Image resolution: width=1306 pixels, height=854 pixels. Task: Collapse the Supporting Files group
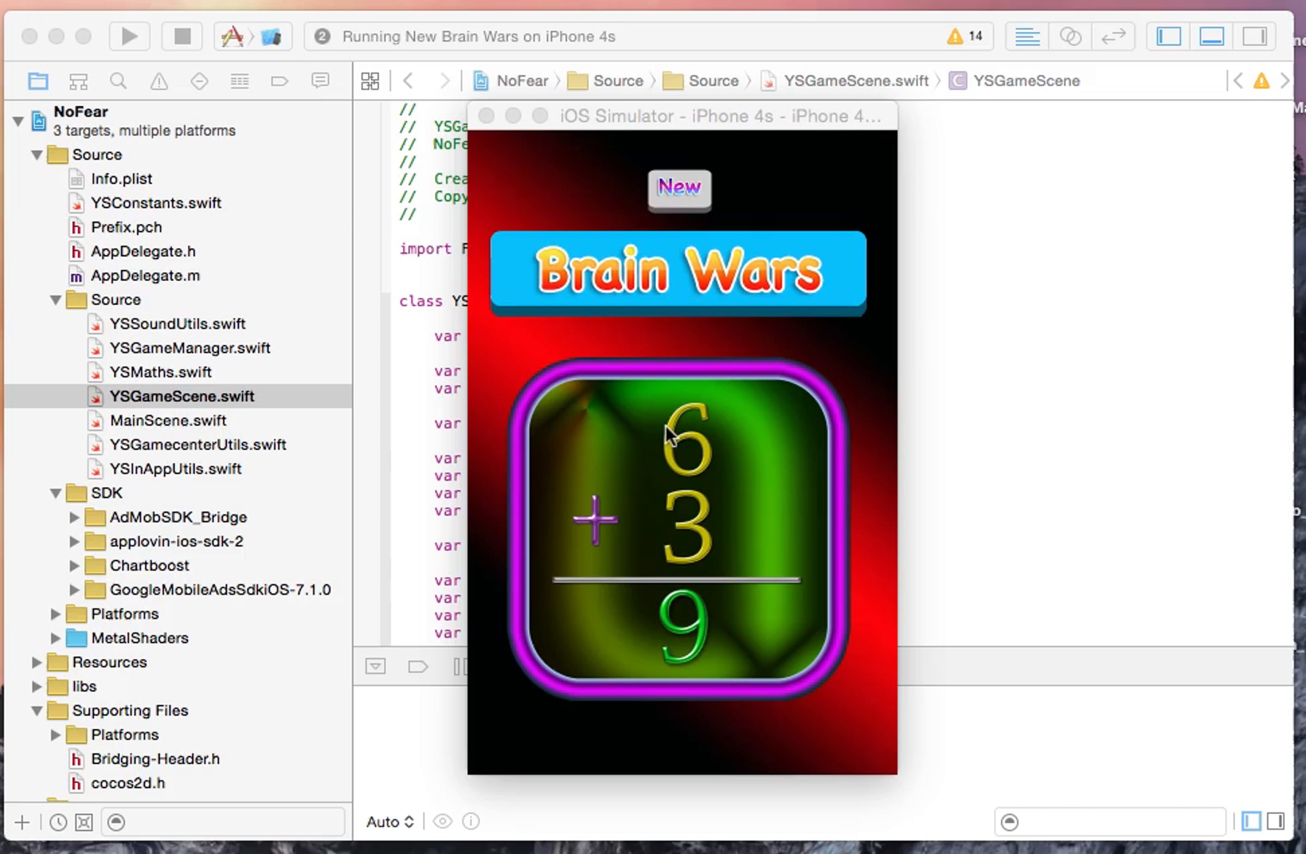pyautogui.click(x=37, y=710)
